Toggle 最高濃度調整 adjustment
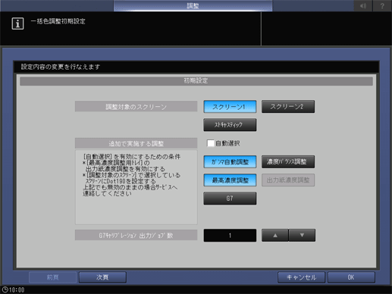The image size is (392, 294). [x=230, y=180]
